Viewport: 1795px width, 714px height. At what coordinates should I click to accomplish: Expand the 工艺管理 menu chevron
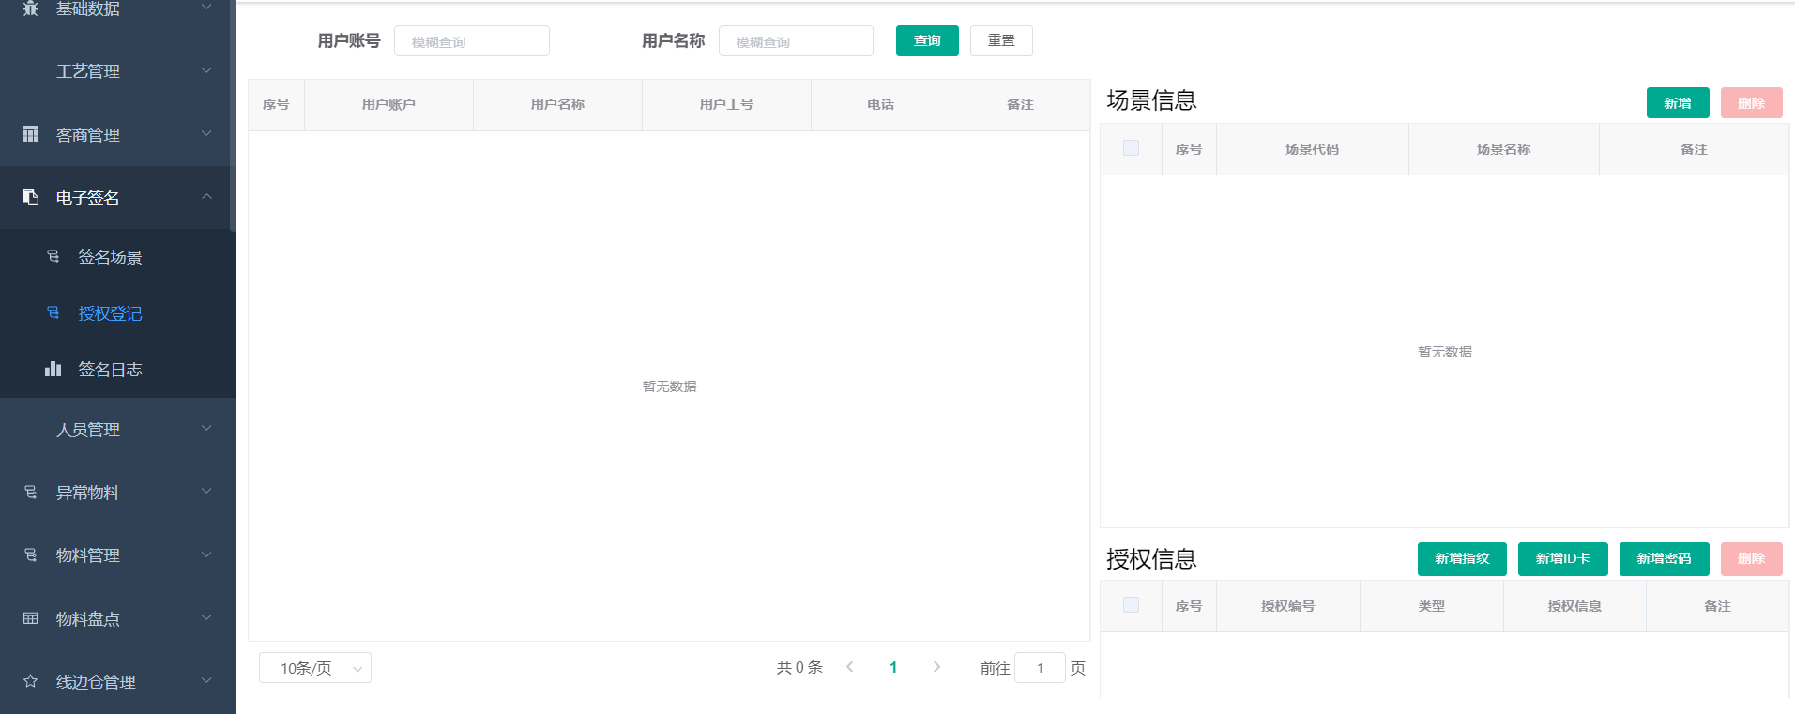tap(206, 70)
